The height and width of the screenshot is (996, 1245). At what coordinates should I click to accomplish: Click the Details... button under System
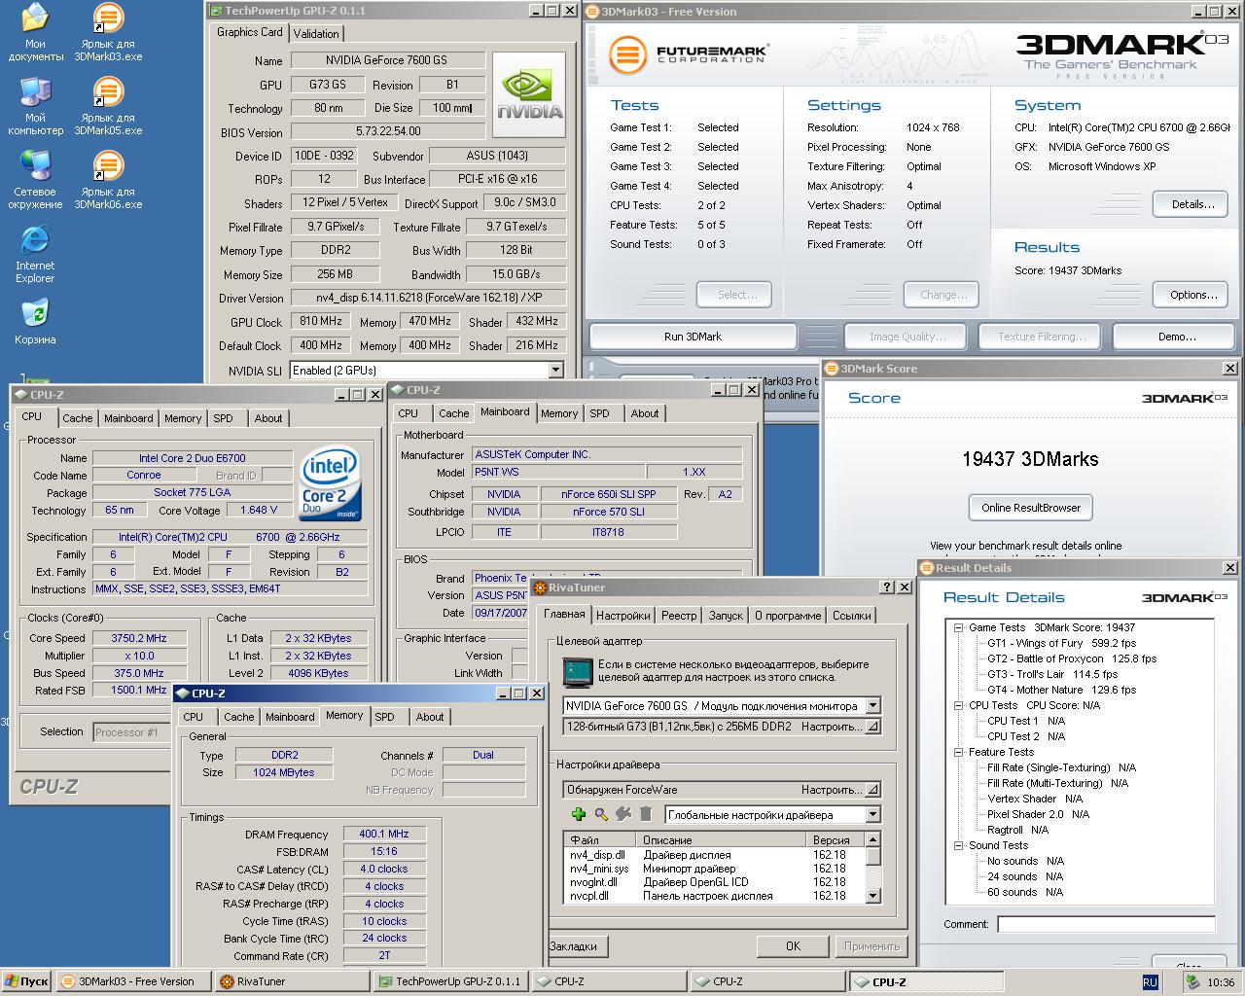tap(1192, 204)
